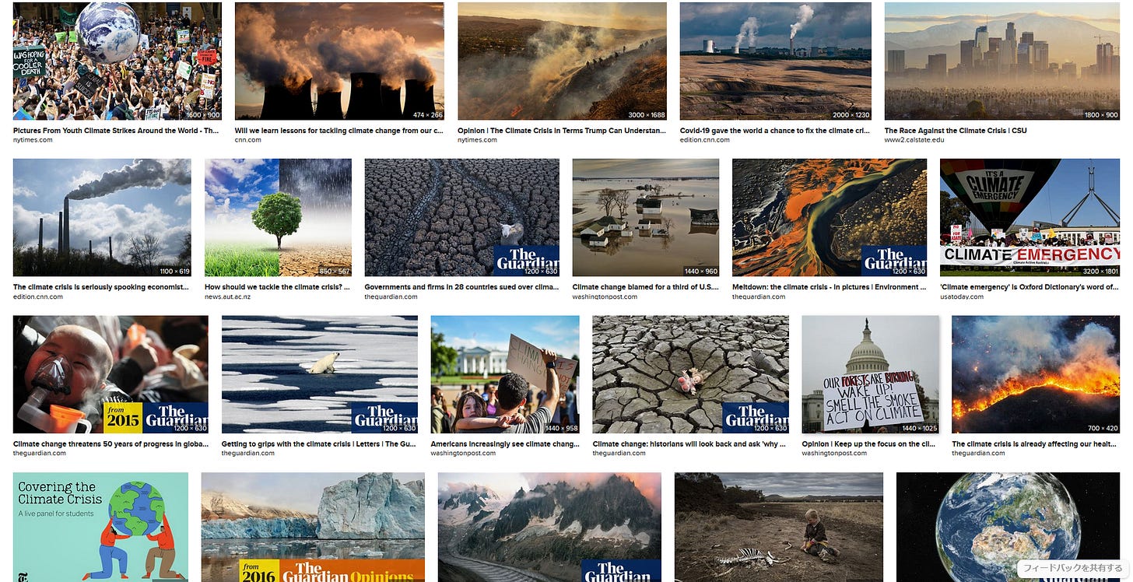Image resolution: width=1133 pixels, height=582 pixels.
Task: Open the smoky hillside wildfire image
Action: pyautogui.click(x=562, y=61)
